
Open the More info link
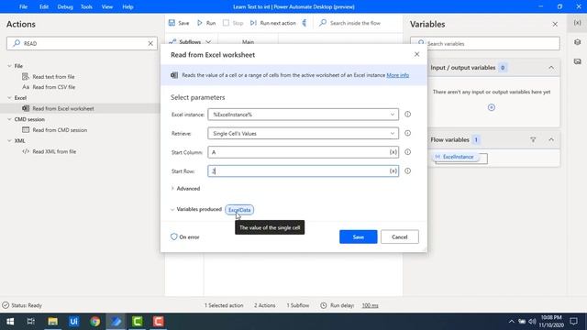pos(397,75)
